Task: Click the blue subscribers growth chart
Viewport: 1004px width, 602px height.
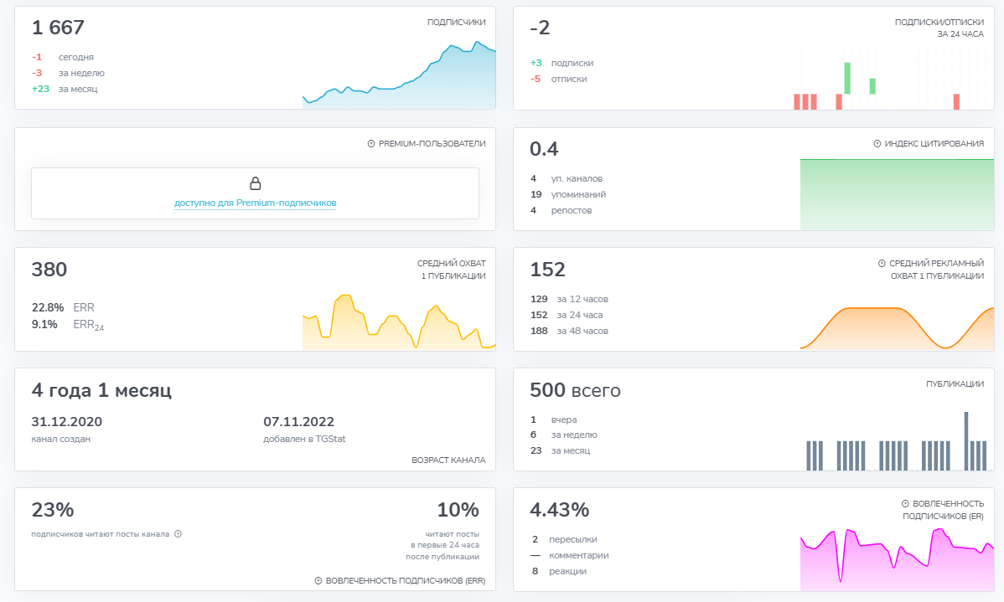Action: pyautogui.click(x=399, y=75)
